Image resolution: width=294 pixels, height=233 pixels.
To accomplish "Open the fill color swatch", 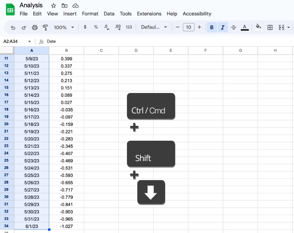I will (258, 27).
